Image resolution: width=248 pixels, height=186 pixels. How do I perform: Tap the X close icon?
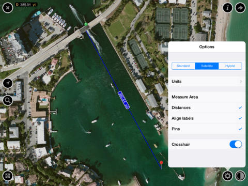point(8,8)
